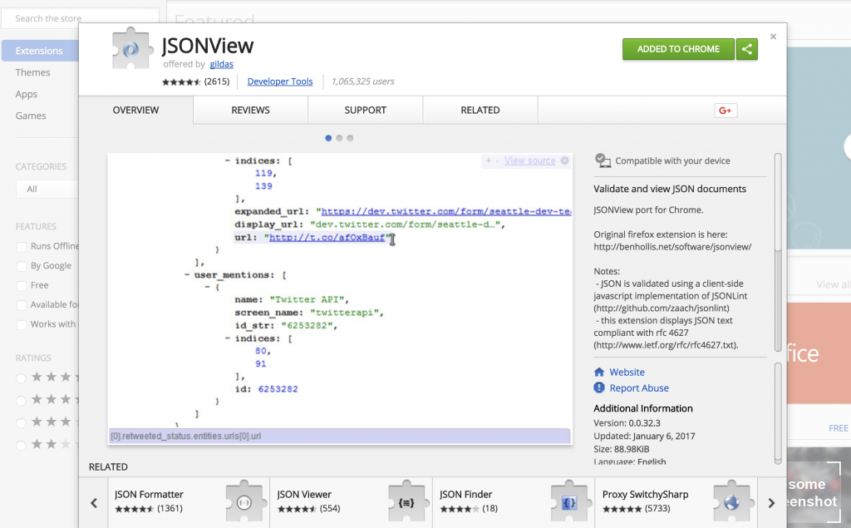Open the gildas developer link

[221, 64]
